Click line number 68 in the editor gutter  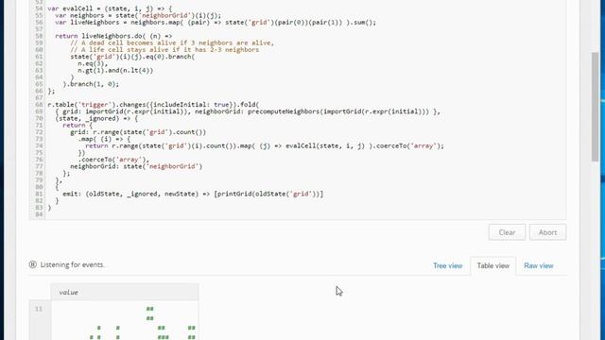point(39,105)
